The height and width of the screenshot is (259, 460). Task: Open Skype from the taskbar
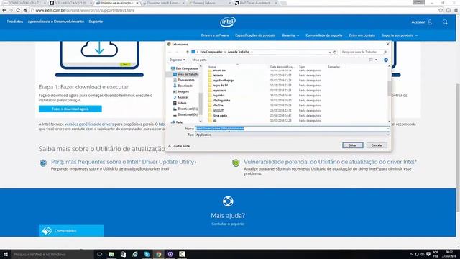(147, 254)
